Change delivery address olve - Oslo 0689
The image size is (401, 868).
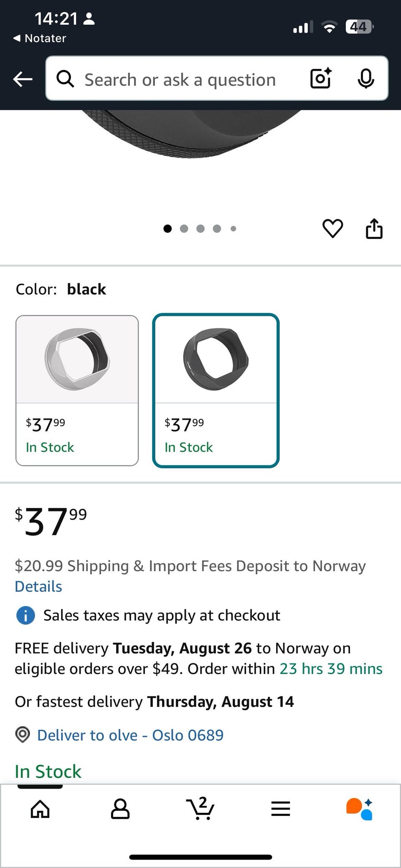tap(130, 735)
